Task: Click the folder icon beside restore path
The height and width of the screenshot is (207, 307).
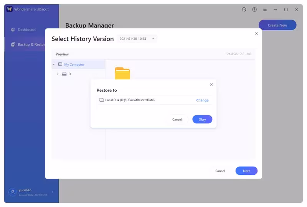Action: pyautogui.click(x=102, y=100)
